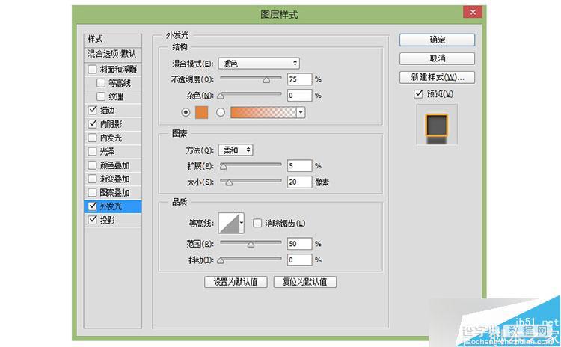Open the 方法 柔和 dropdown
This screenshot has width=561, height=347.
(x=236, y=150)
